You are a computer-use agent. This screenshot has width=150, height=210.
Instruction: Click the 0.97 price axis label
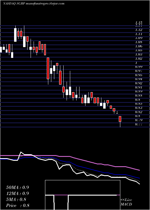(x=139, y=71)
